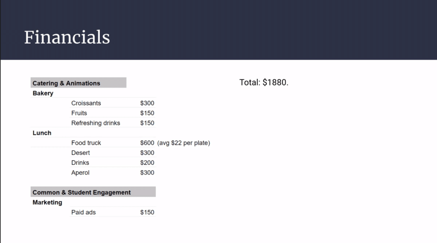Click the Food truck line item
This screenshot has width=437, height=243.
[86, 143]
